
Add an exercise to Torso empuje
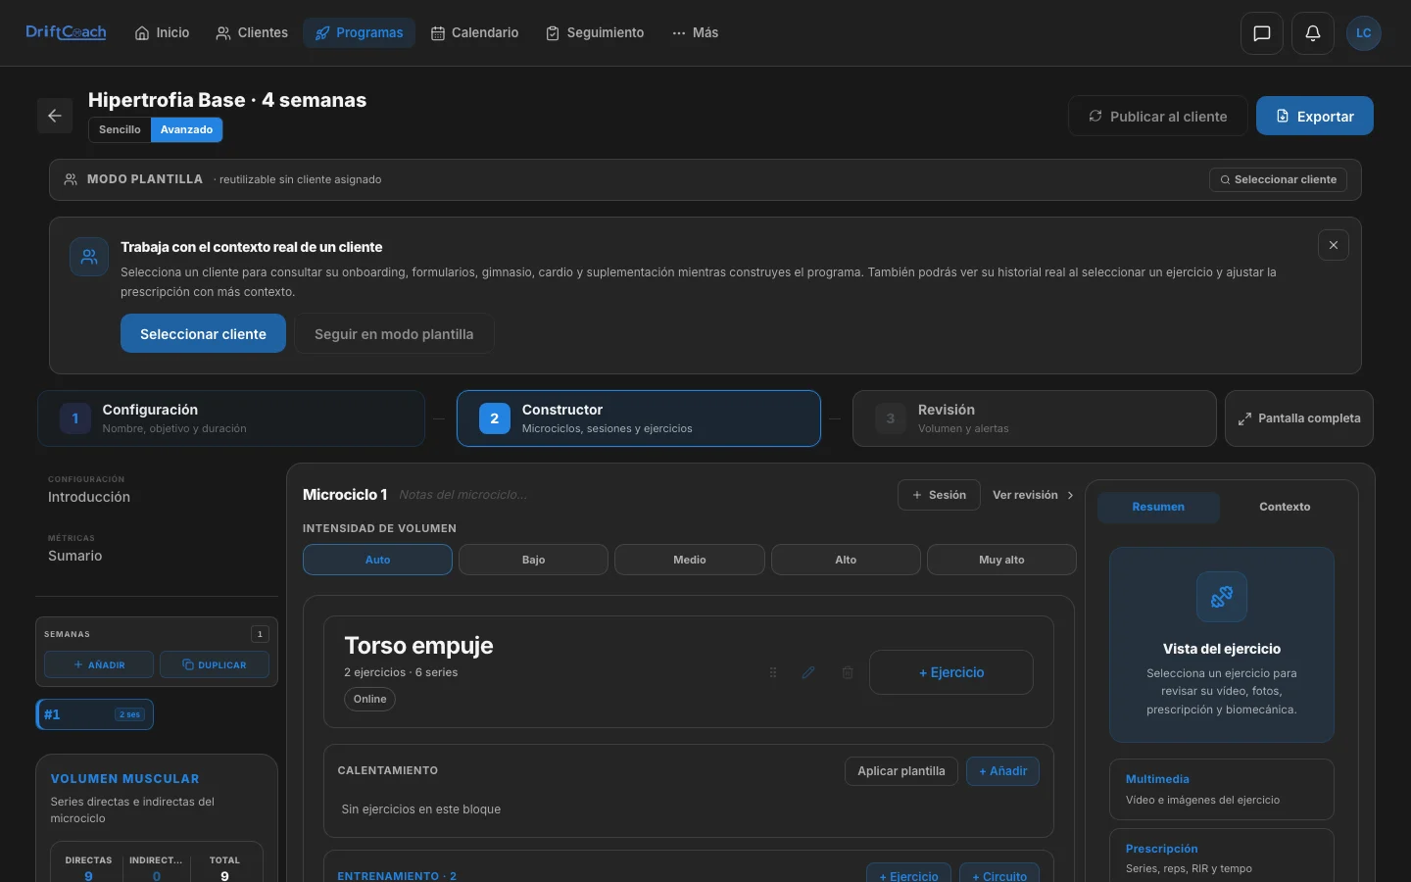click(951, 672)
